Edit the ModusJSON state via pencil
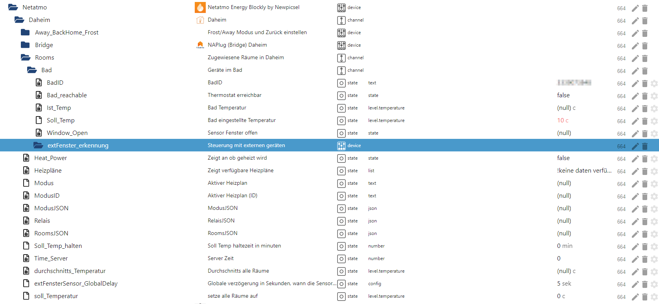Image resolution: width=659 pixels, height=304 pixels. click(x=635, y=209)
